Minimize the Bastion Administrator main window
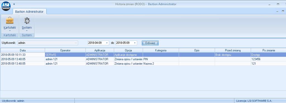 click(x=270, y=4)
